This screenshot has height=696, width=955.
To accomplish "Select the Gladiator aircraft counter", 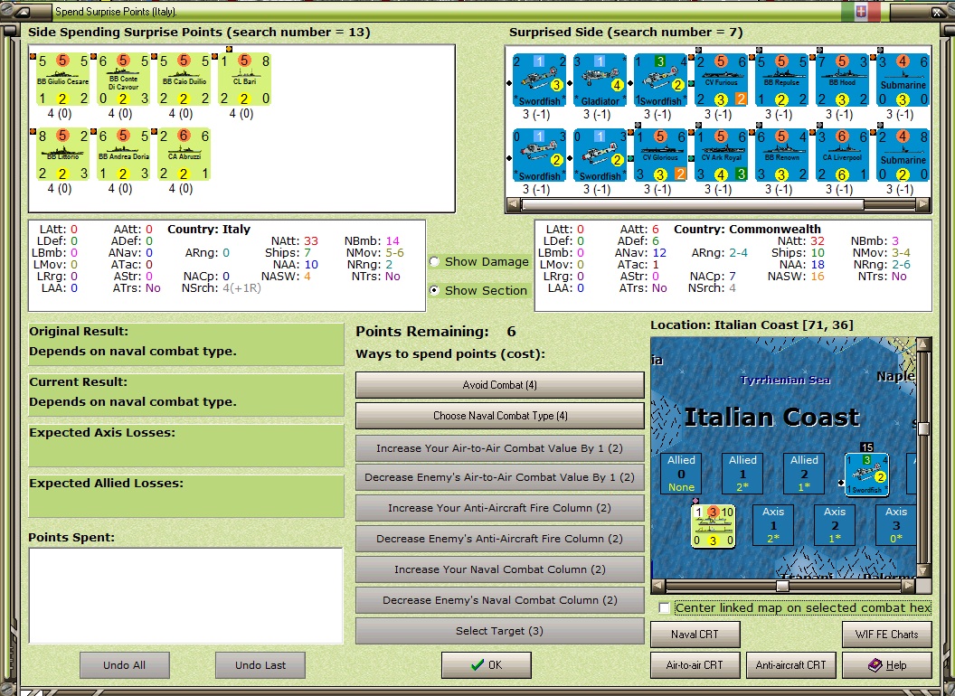I will coord(600,80).
